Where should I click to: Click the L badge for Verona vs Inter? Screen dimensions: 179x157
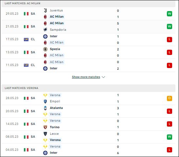click(x=170, y=150)
